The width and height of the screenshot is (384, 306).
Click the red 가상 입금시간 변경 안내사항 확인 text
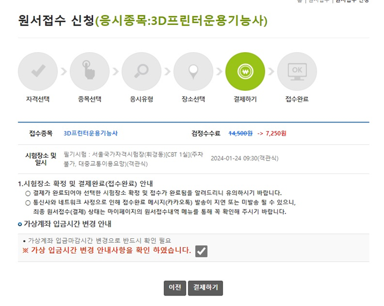(x=107, y=250)
